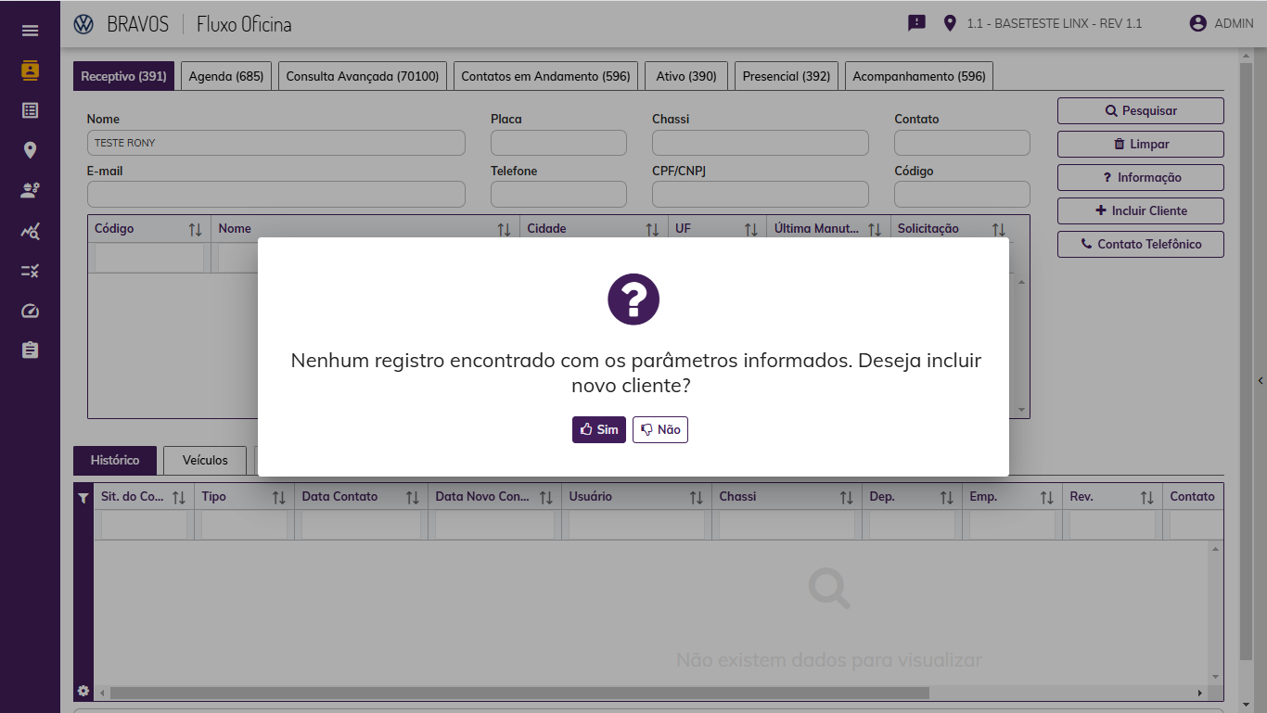Select the contacts card sidebar icon

tap(30, 70)
